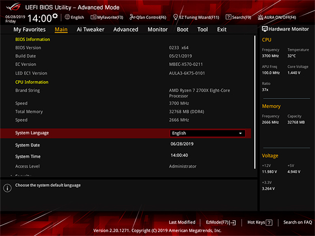Open the Ai Tweaker tab
This screenshot has width=315, height=236.
click(x=91, y=29)
